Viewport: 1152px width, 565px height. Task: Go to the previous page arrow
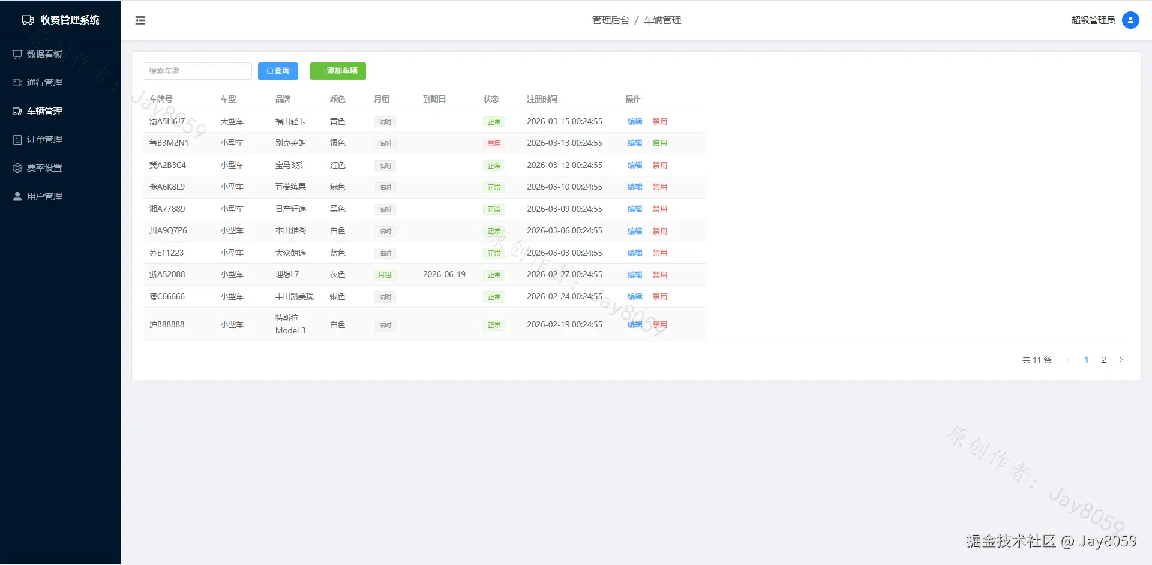[1069, 360]
